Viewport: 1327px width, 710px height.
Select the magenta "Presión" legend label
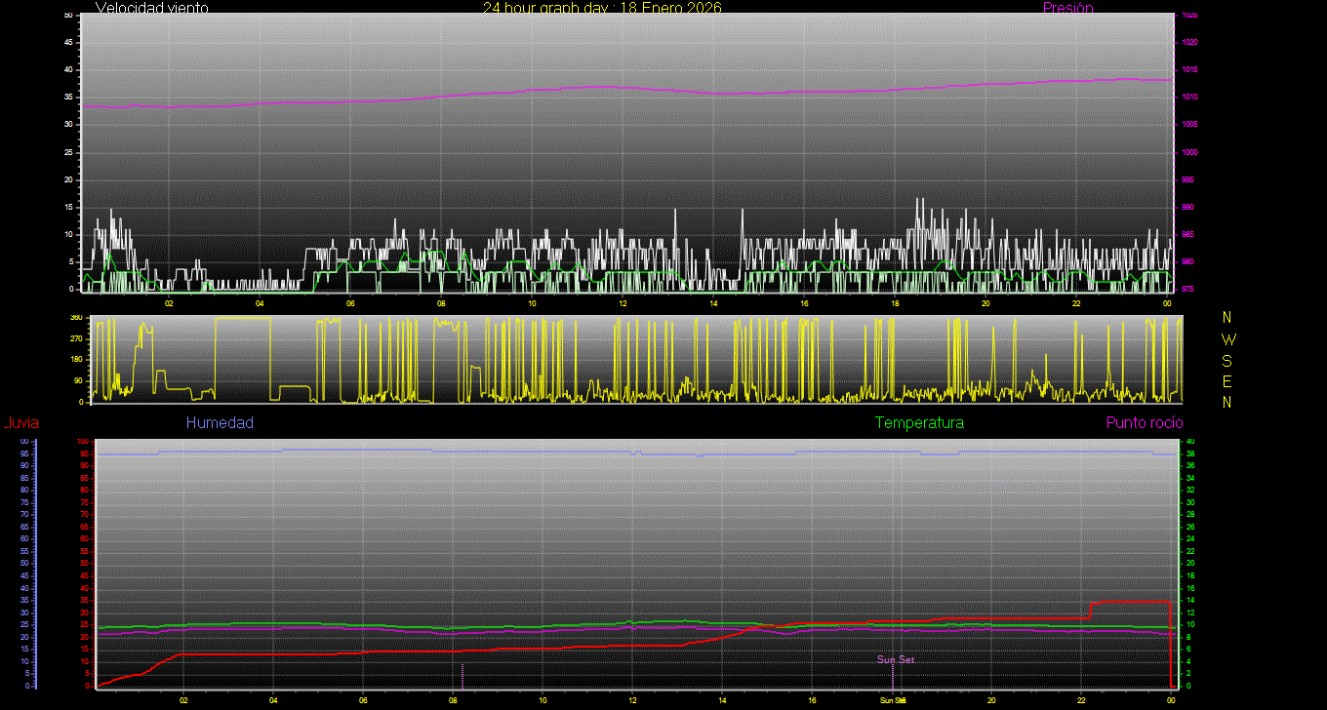point(1067,8)
